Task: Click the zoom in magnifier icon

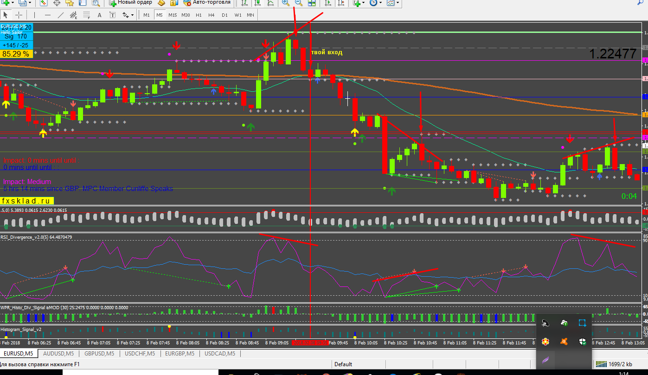Action: pyautogui.click(x=285, y=3)
